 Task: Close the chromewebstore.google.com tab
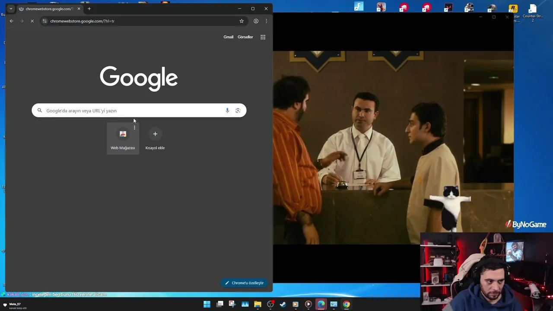(x=79, y=9)
